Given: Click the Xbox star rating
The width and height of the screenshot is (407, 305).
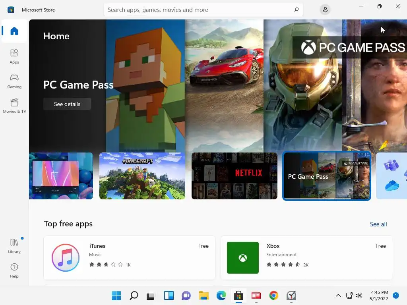Looking at the screenshot, I should (x=283, y=264).
